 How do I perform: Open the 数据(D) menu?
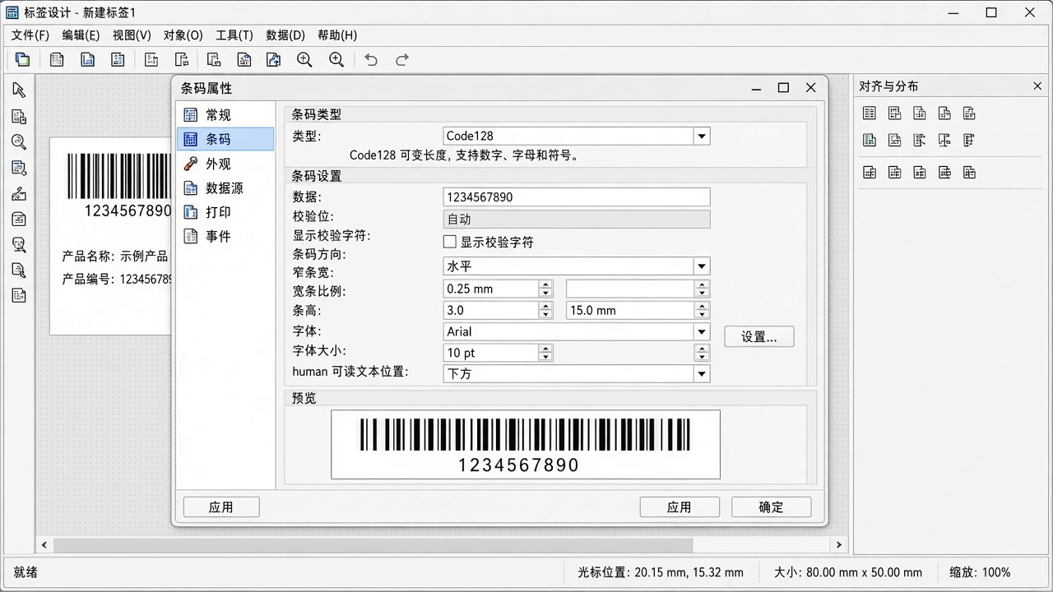pyautogui.click(x=285, y=35)
